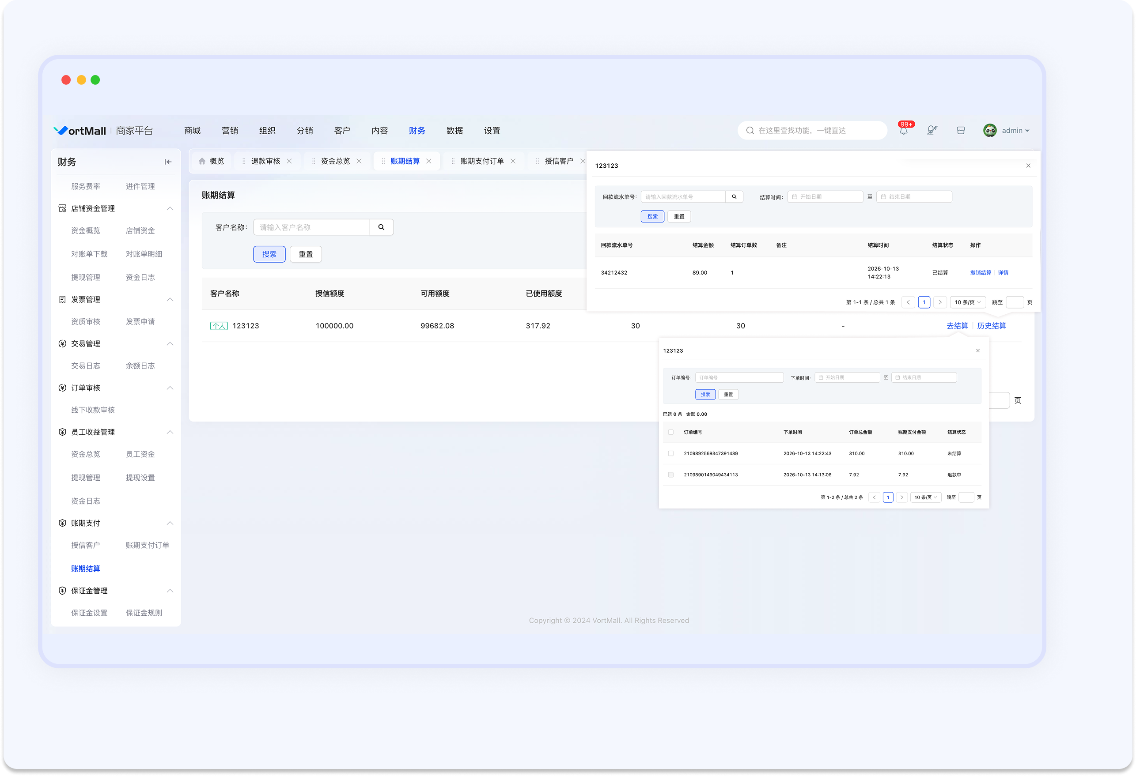Open the 营销 top menu
The width and height of the screenshot is (1136, 776).
click(x=230, y=131)
